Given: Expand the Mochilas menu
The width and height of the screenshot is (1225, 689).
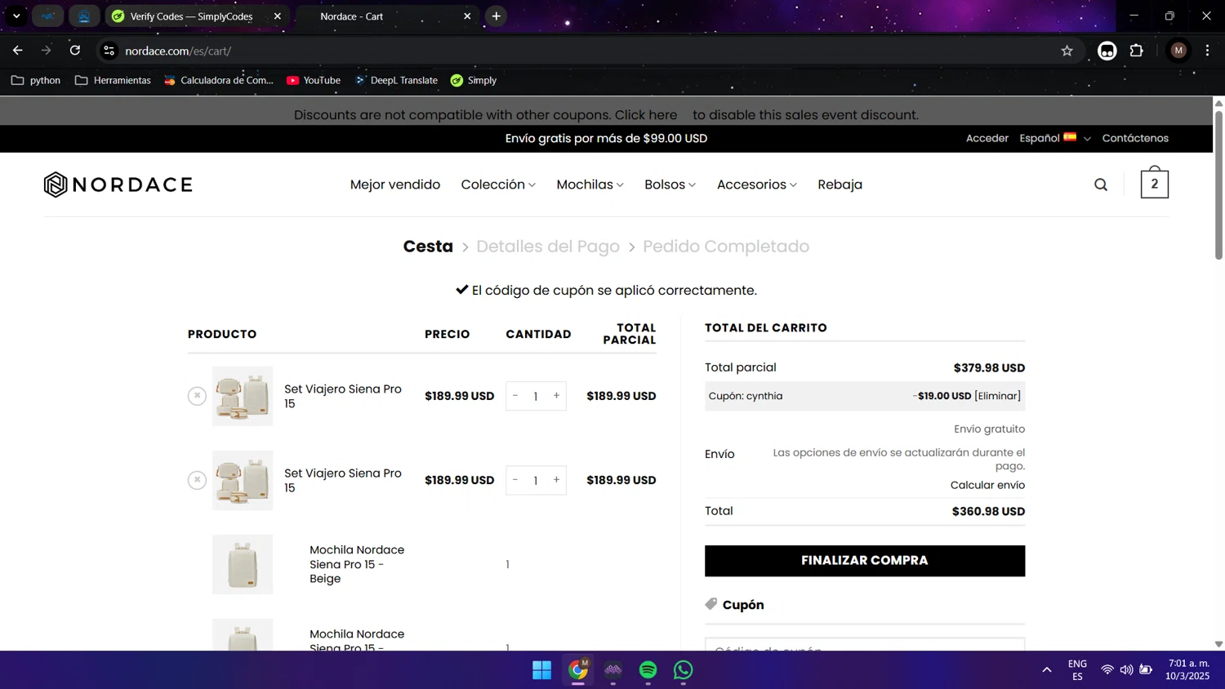Looking at the screenshot, I should [590, 184].
